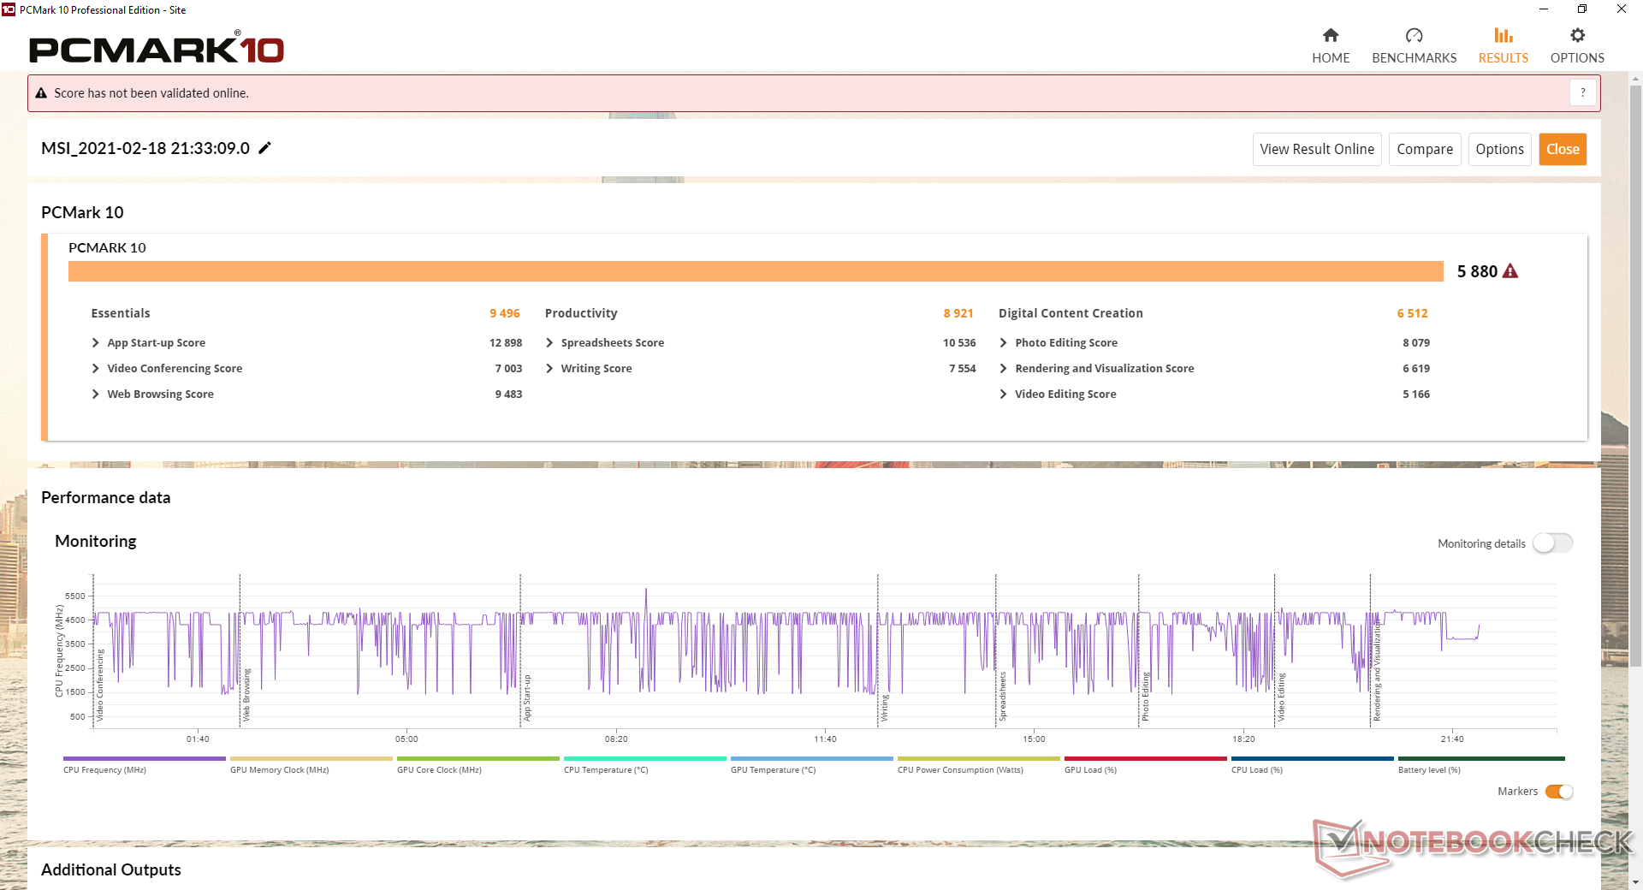The width and height of the screenshot is (1643, 890).
Task: Expand Web Browsing Score chevron
Action: 96,394
